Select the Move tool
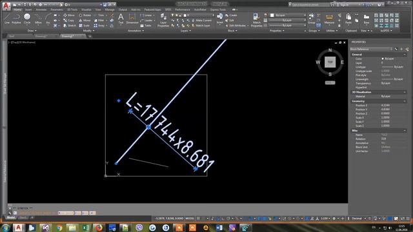 coord(69,15)
